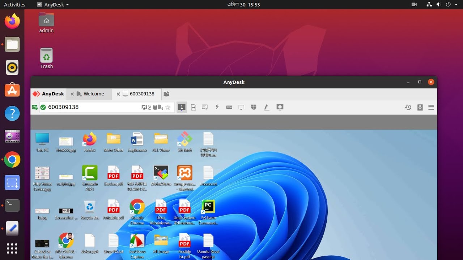Open the Activities overview

(14, 5)
